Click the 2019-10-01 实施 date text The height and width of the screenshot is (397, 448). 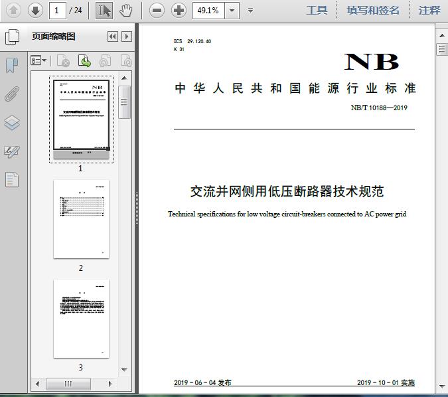pyautogui.click(x=386, y=382)
